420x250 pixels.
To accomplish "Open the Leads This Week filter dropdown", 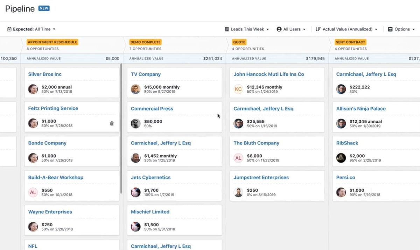I will pos(247,29).
